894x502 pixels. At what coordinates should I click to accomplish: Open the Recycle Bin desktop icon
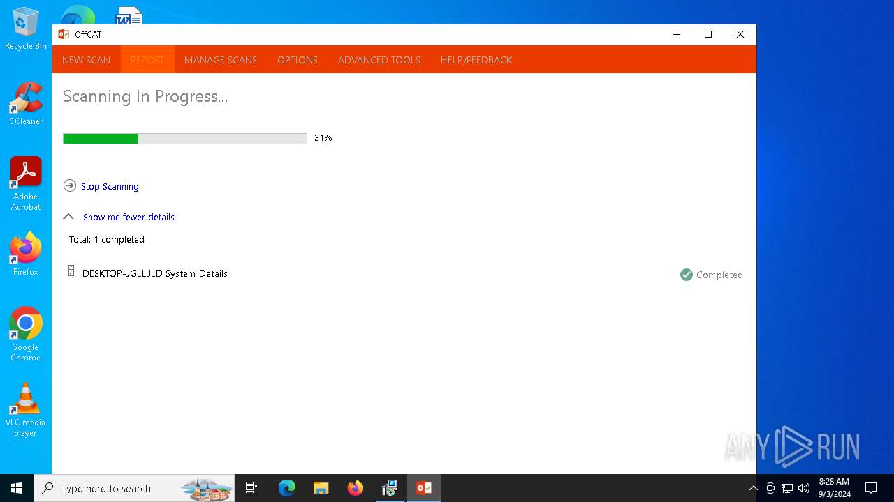pos(26,29)
